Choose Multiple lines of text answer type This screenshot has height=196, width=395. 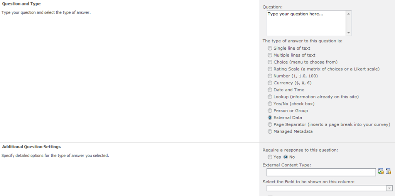pyautogui.click(x=270, y=55)
